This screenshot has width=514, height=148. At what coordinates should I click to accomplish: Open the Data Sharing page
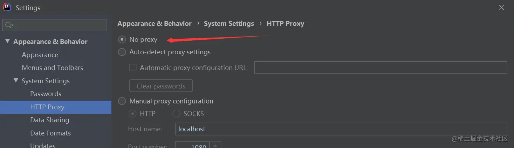point(49,120)
